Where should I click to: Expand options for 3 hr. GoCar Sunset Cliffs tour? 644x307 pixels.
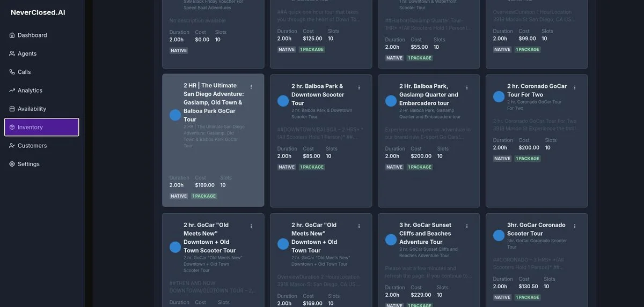tap(467, 227)
